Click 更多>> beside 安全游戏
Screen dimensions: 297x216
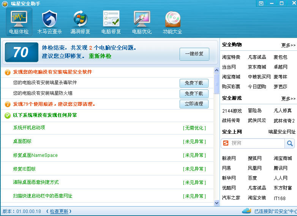coord(288,99)
